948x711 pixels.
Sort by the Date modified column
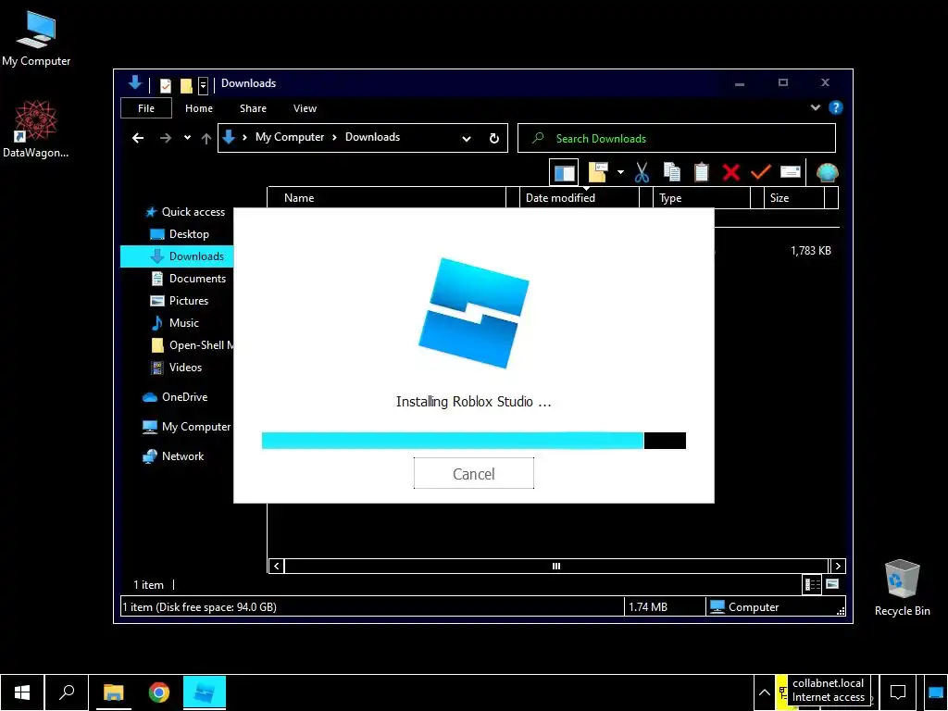tap(580, 198)
